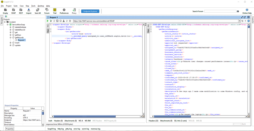
Task: Collapse the Incident project node
Action: click(x=4, y=22)
